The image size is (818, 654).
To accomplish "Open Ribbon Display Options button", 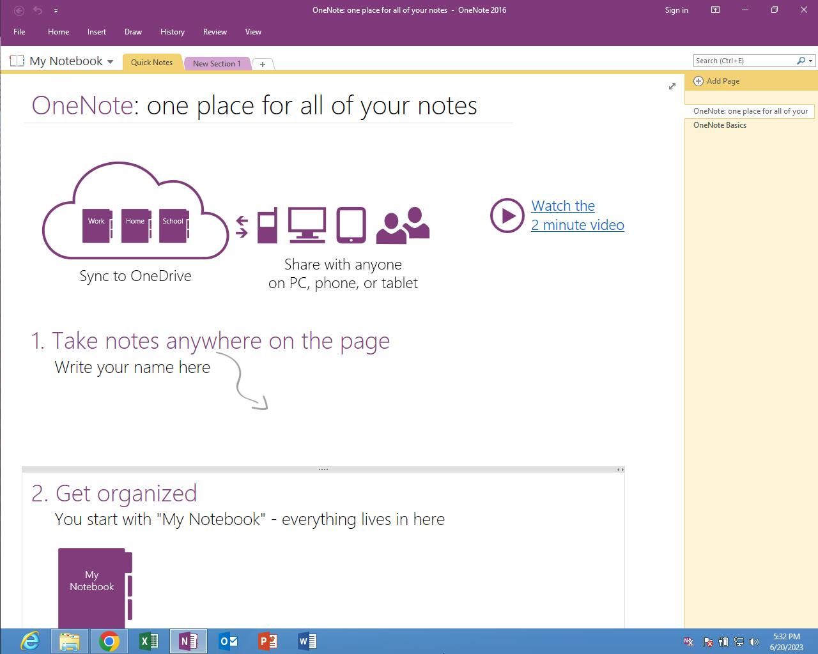I will coord(715,10).
